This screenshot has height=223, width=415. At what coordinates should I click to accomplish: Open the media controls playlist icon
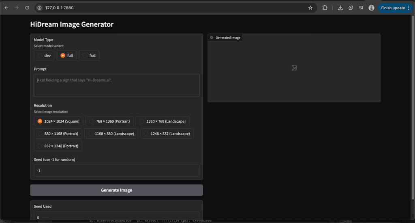click(x=361, y=8)
